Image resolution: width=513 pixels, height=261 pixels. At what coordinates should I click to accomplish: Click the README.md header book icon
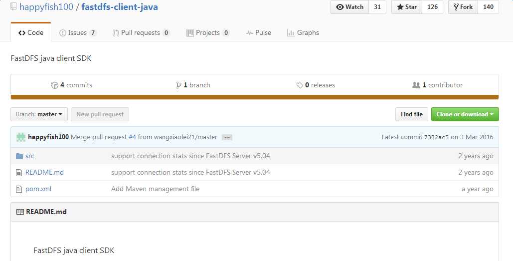pos(20,212)
